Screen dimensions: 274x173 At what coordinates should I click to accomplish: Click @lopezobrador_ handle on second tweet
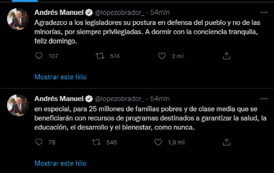(x=120, y=99)
